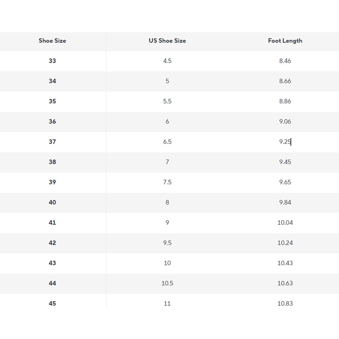The height and width of the screenshot is (339, 339).
Task: Click the US size 4.5 cell
Action: 167,61
